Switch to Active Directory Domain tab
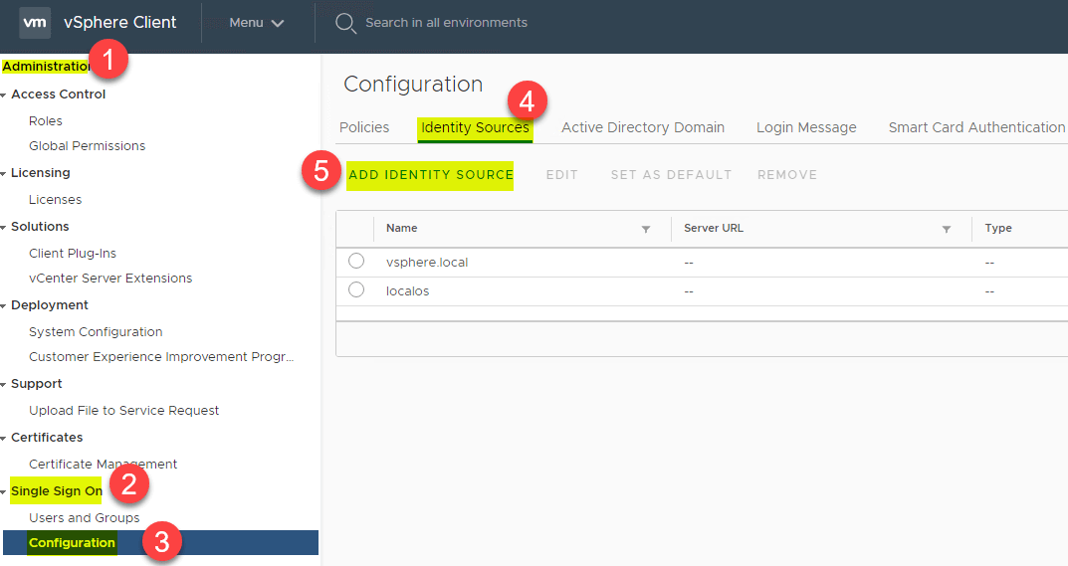Viewport: 1068px width, 566px height. 642,127
